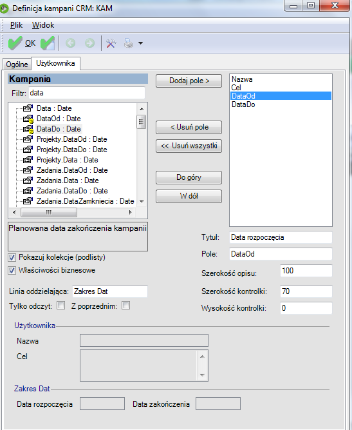Click the green back arrow icon
Image resolution: width=352 pixels, height=430 pixels.
(x=71, y=43)
